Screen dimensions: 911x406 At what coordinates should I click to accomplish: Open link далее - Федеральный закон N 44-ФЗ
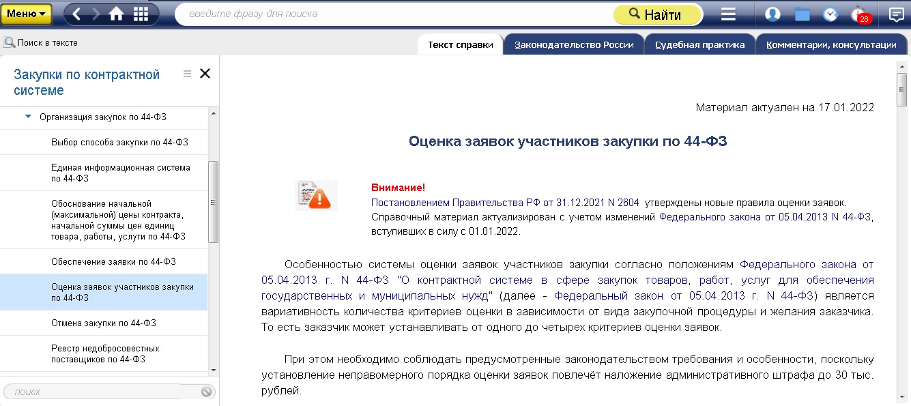point(683,296)
